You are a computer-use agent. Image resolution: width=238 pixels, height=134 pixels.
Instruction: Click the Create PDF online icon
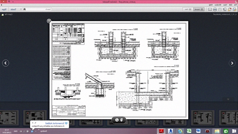229,9
